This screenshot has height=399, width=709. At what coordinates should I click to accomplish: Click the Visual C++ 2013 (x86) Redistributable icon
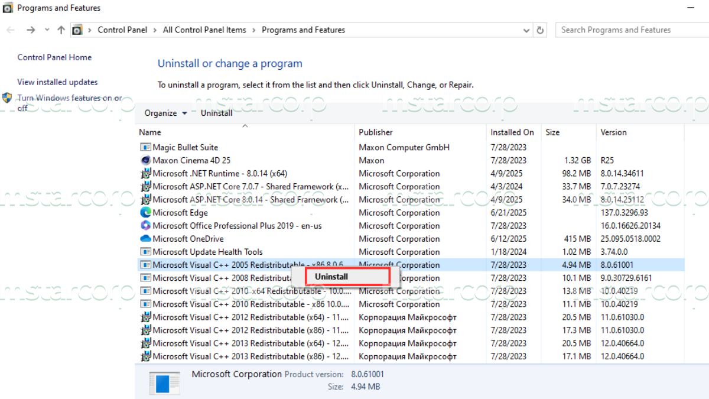pos(145,356)
